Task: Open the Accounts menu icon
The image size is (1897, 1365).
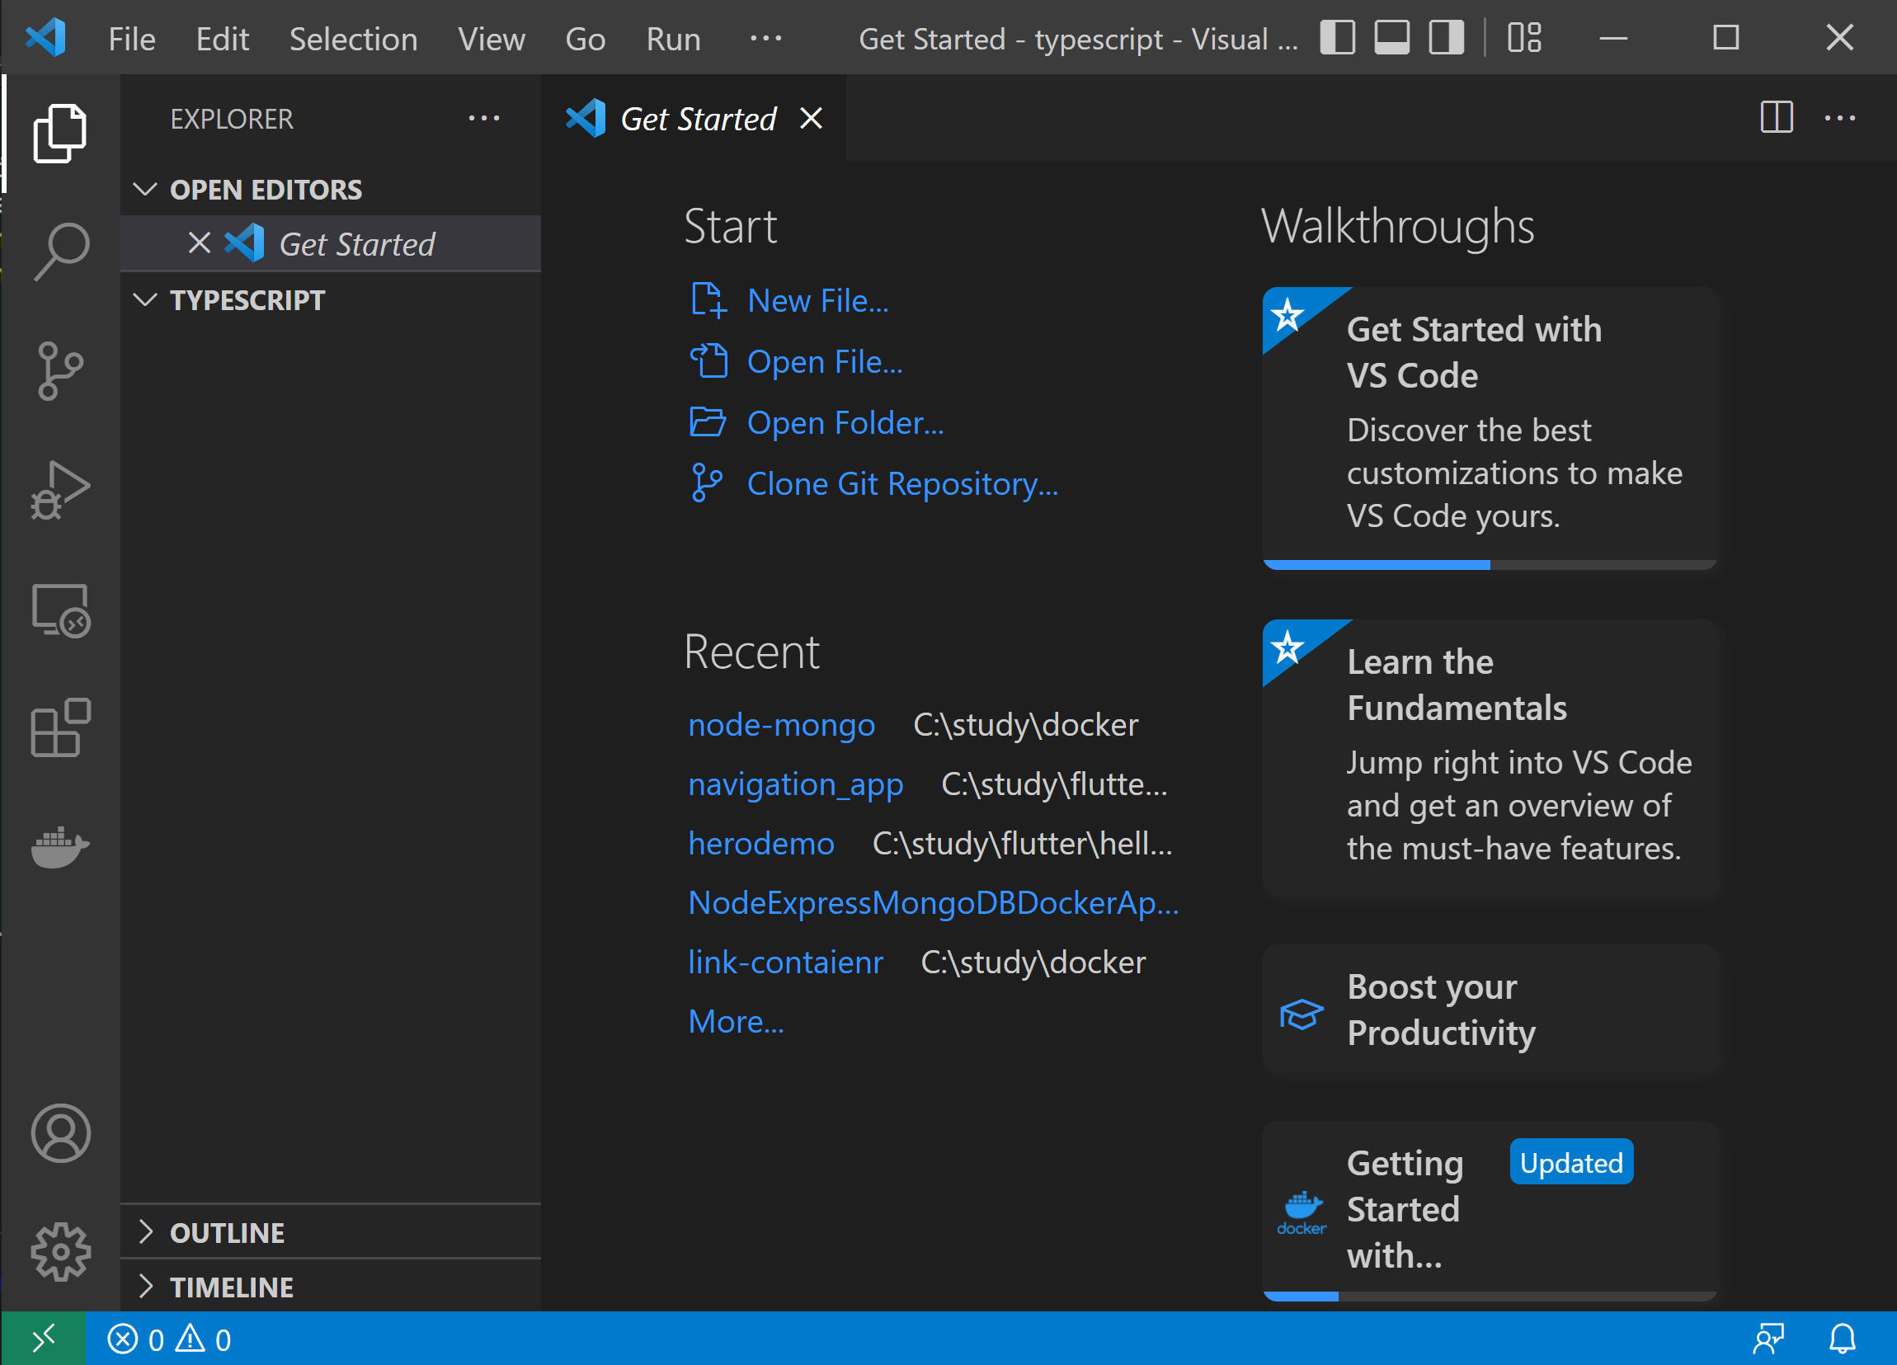Action: point(60,1133)
